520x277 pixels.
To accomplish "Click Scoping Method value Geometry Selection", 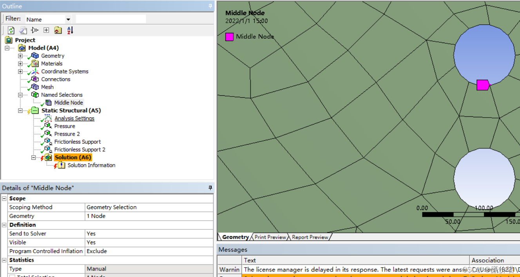I will pyautogui.click(x=149, y=207).
